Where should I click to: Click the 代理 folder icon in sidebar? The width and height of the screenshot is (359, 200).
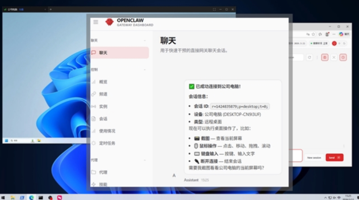(x=94, y=172)
